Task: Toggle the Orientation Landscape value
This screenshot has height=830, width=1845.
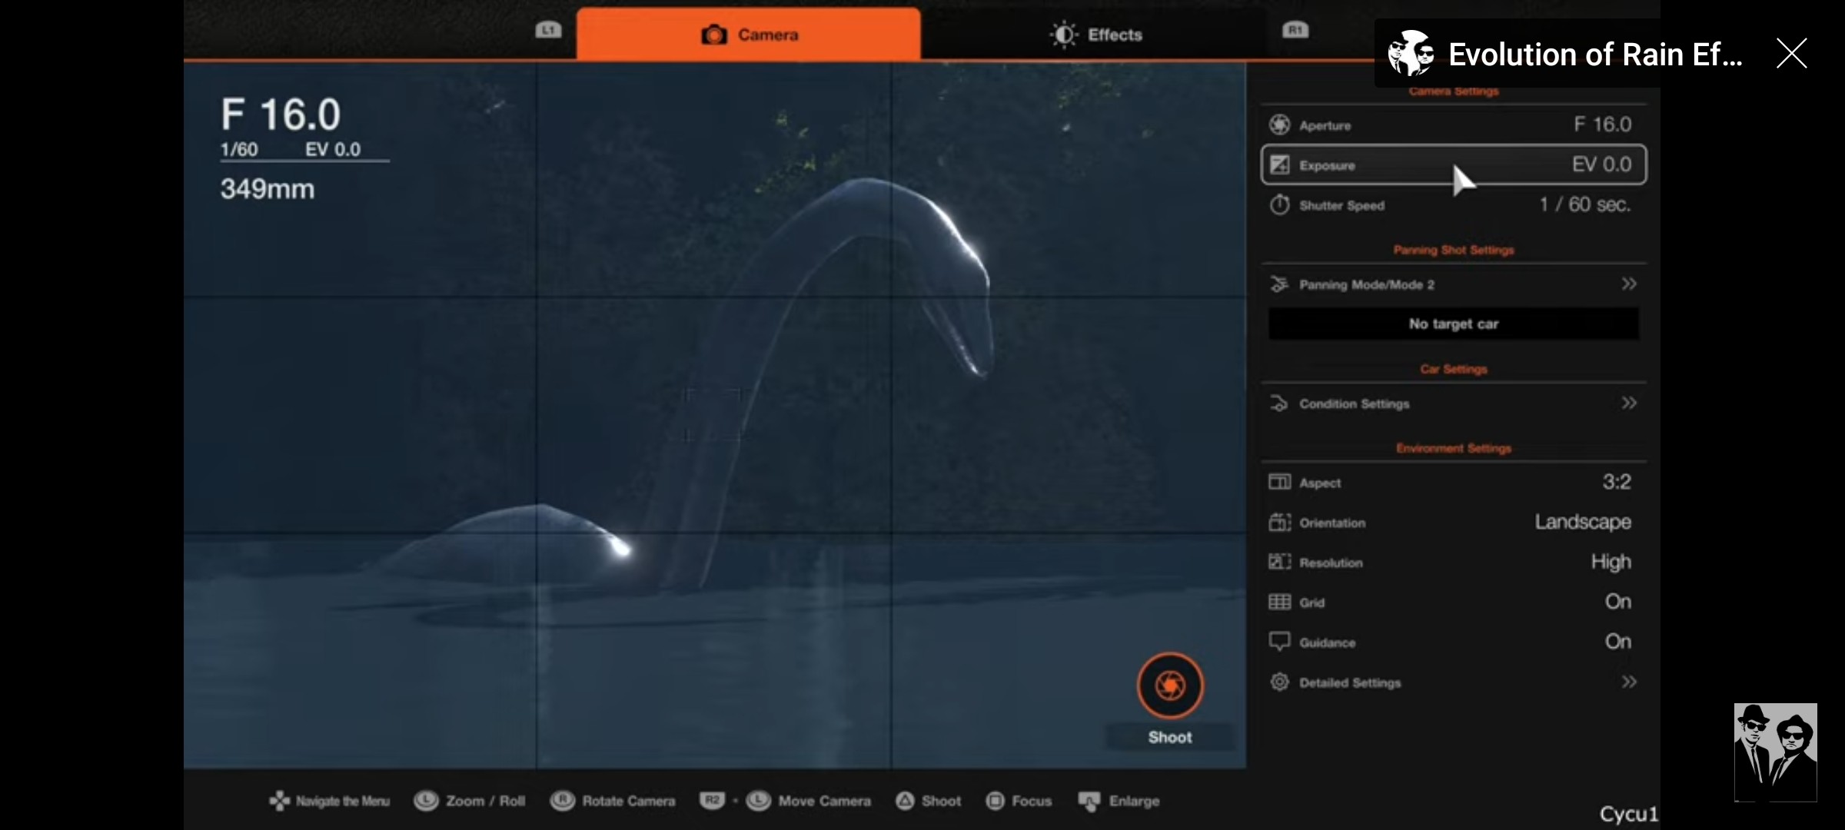Action: [x=1582, y=522]
